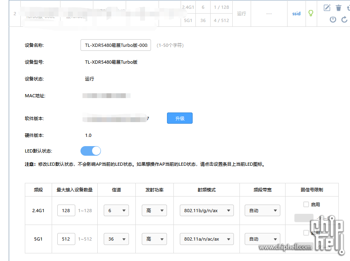
Task: Click the green LED bulb icon
Action: pos(311,13)
